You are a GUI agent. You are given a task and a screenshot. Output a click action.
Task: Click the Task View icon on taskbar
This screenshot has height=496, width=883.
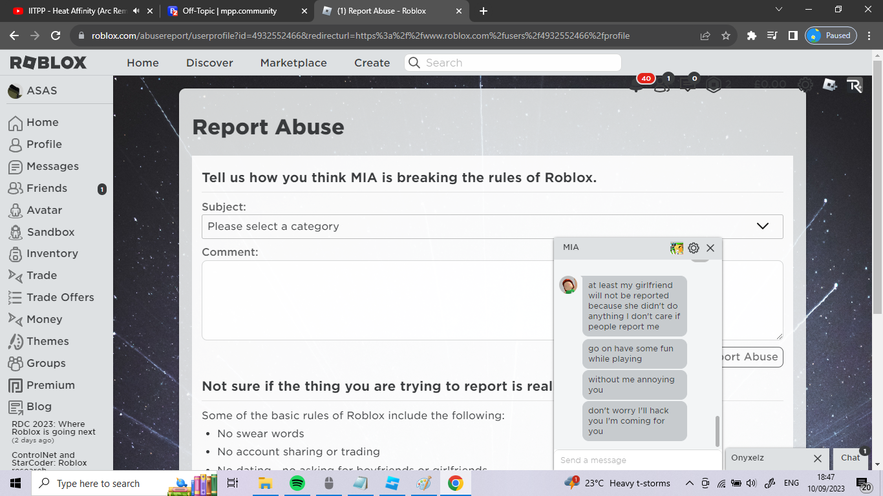pos(233,483)
